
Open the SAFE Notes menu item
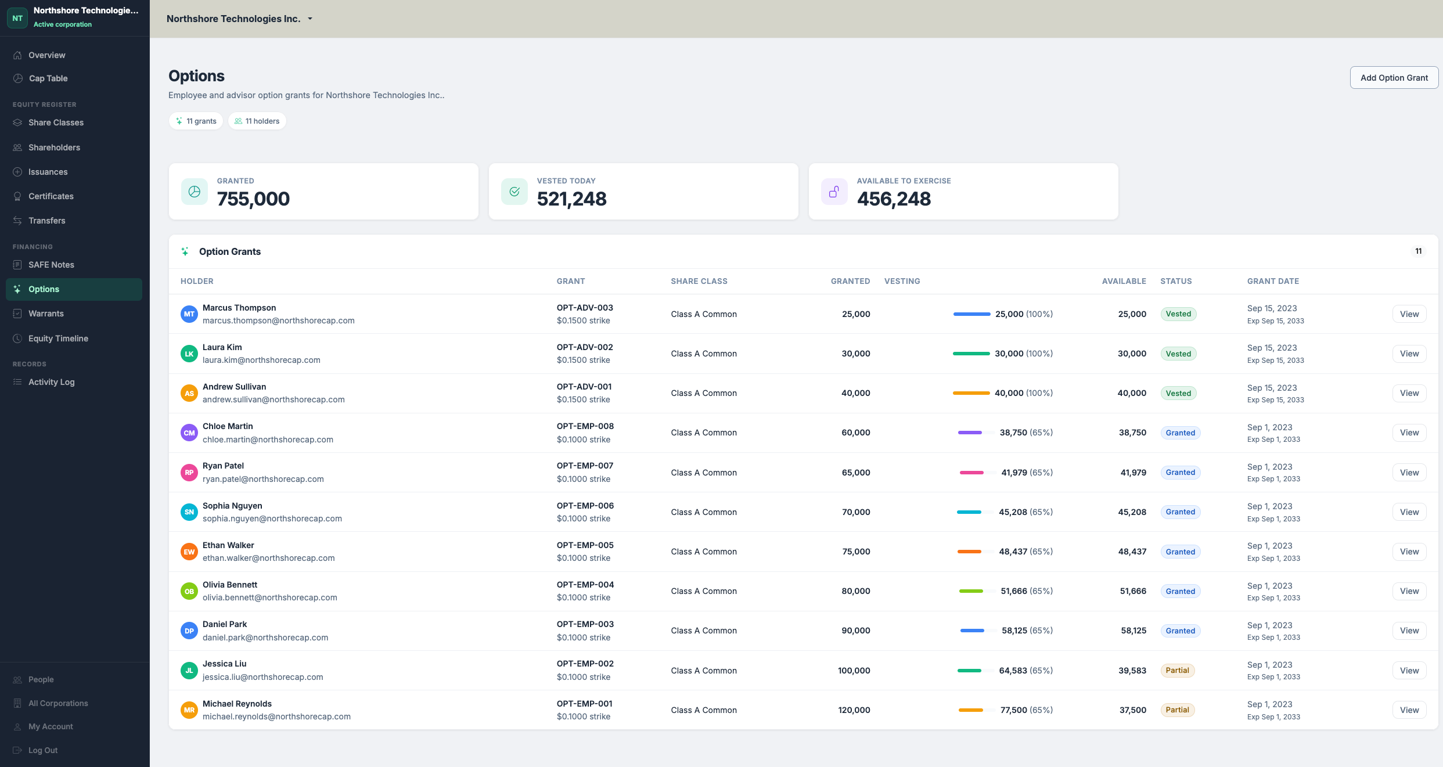click(51, 265)
